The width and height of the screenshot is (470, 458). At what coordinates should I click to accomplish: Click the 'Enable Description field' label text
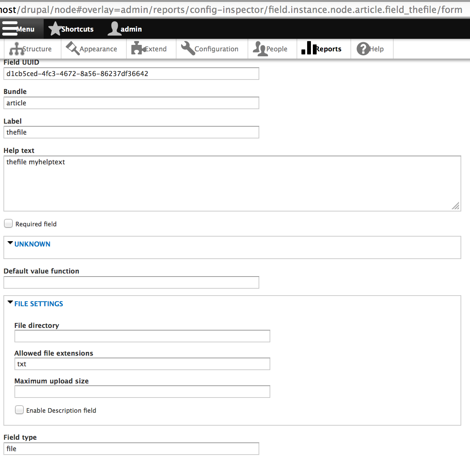[61, 410]
